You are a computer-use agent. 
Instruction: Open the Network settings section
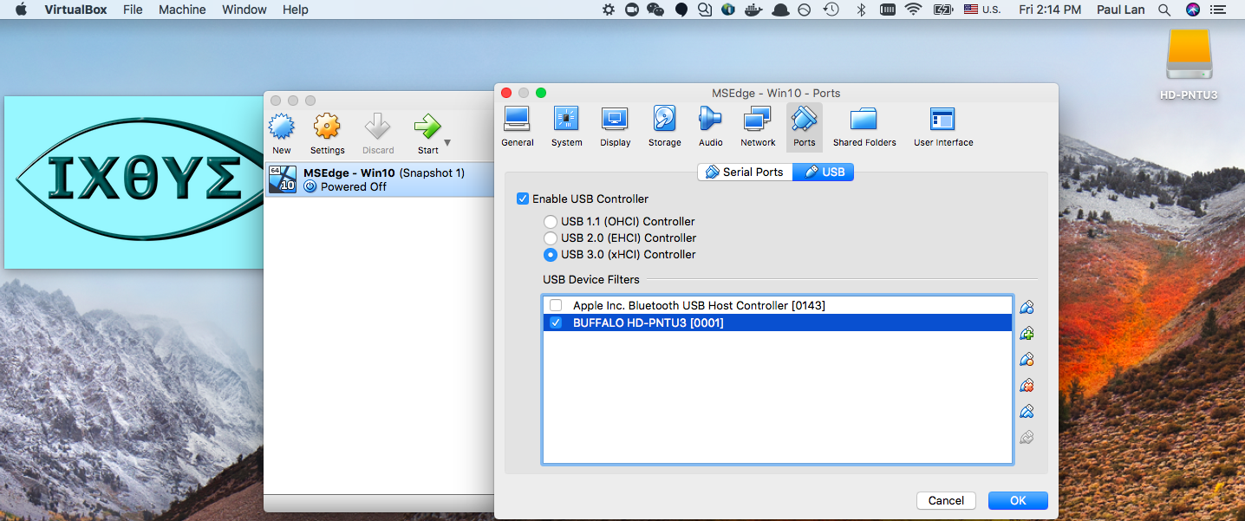pyautogui.click(x=758, y=127)
